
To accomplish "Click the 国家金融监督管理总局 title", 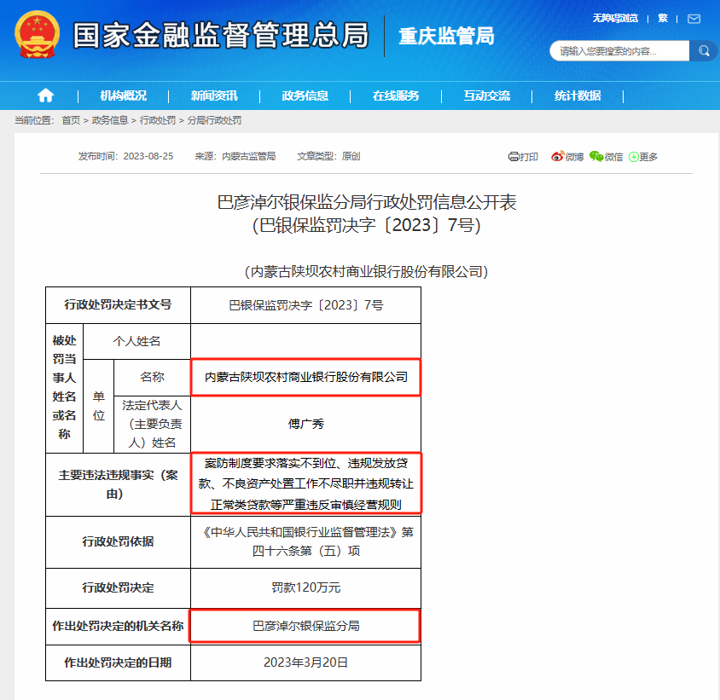I will tap(221, 35).
